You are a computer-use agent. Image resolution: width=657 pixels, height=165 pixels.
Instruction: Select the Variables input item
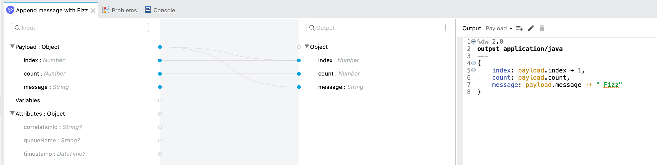click(28, 100)
